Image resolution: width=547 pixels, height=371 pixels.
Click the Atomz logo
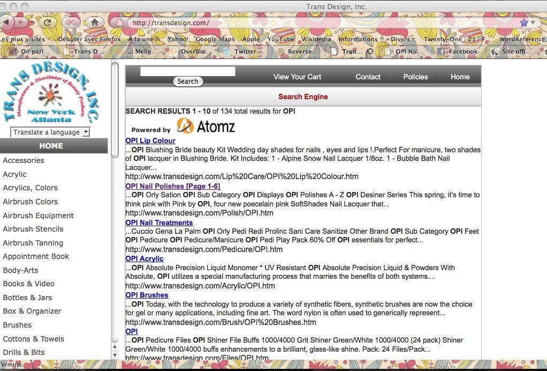click(x=206, y=126)
